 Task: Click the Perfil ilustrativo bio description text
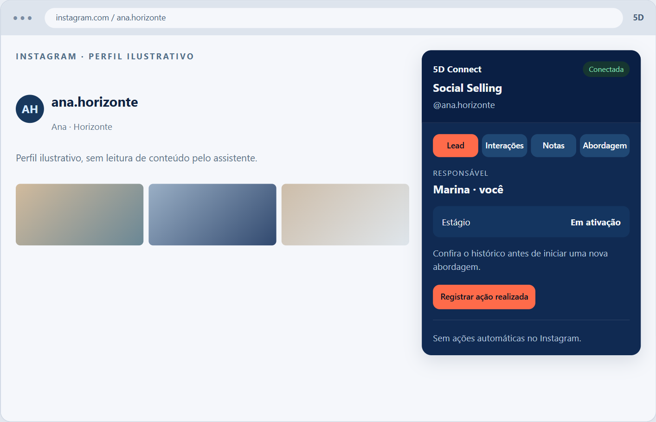(x=136, y=158)
